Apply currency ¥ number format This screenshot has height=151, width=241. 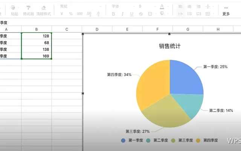pyautogui.click(x=62, y=14)
